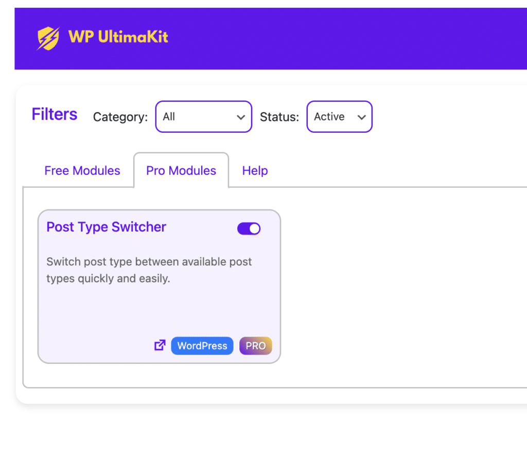Image resolution: width=527 pixels, height=476 pixels.
Task: Open the Category filter set to All
Action: point(203,117)
